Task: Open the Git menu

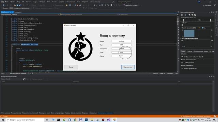Action: click(x=23, y=2)
